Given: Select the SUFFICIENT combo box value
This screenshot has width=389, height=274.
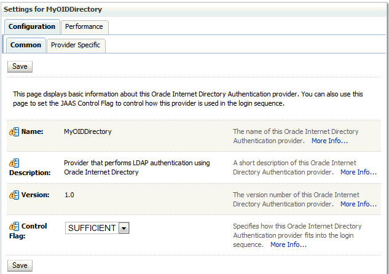Looking at the screenshot, I should [97, 228].
